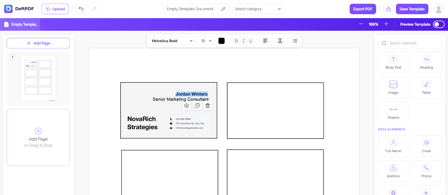Select the page 1 thumbnail
Image resolution: width=448 pixels, height=195 pixels.
point(38,78)
